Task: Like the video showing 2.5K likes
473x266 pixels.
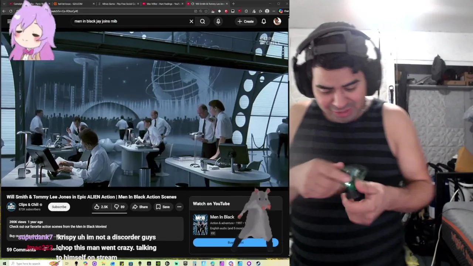Action: coord(101,207)
